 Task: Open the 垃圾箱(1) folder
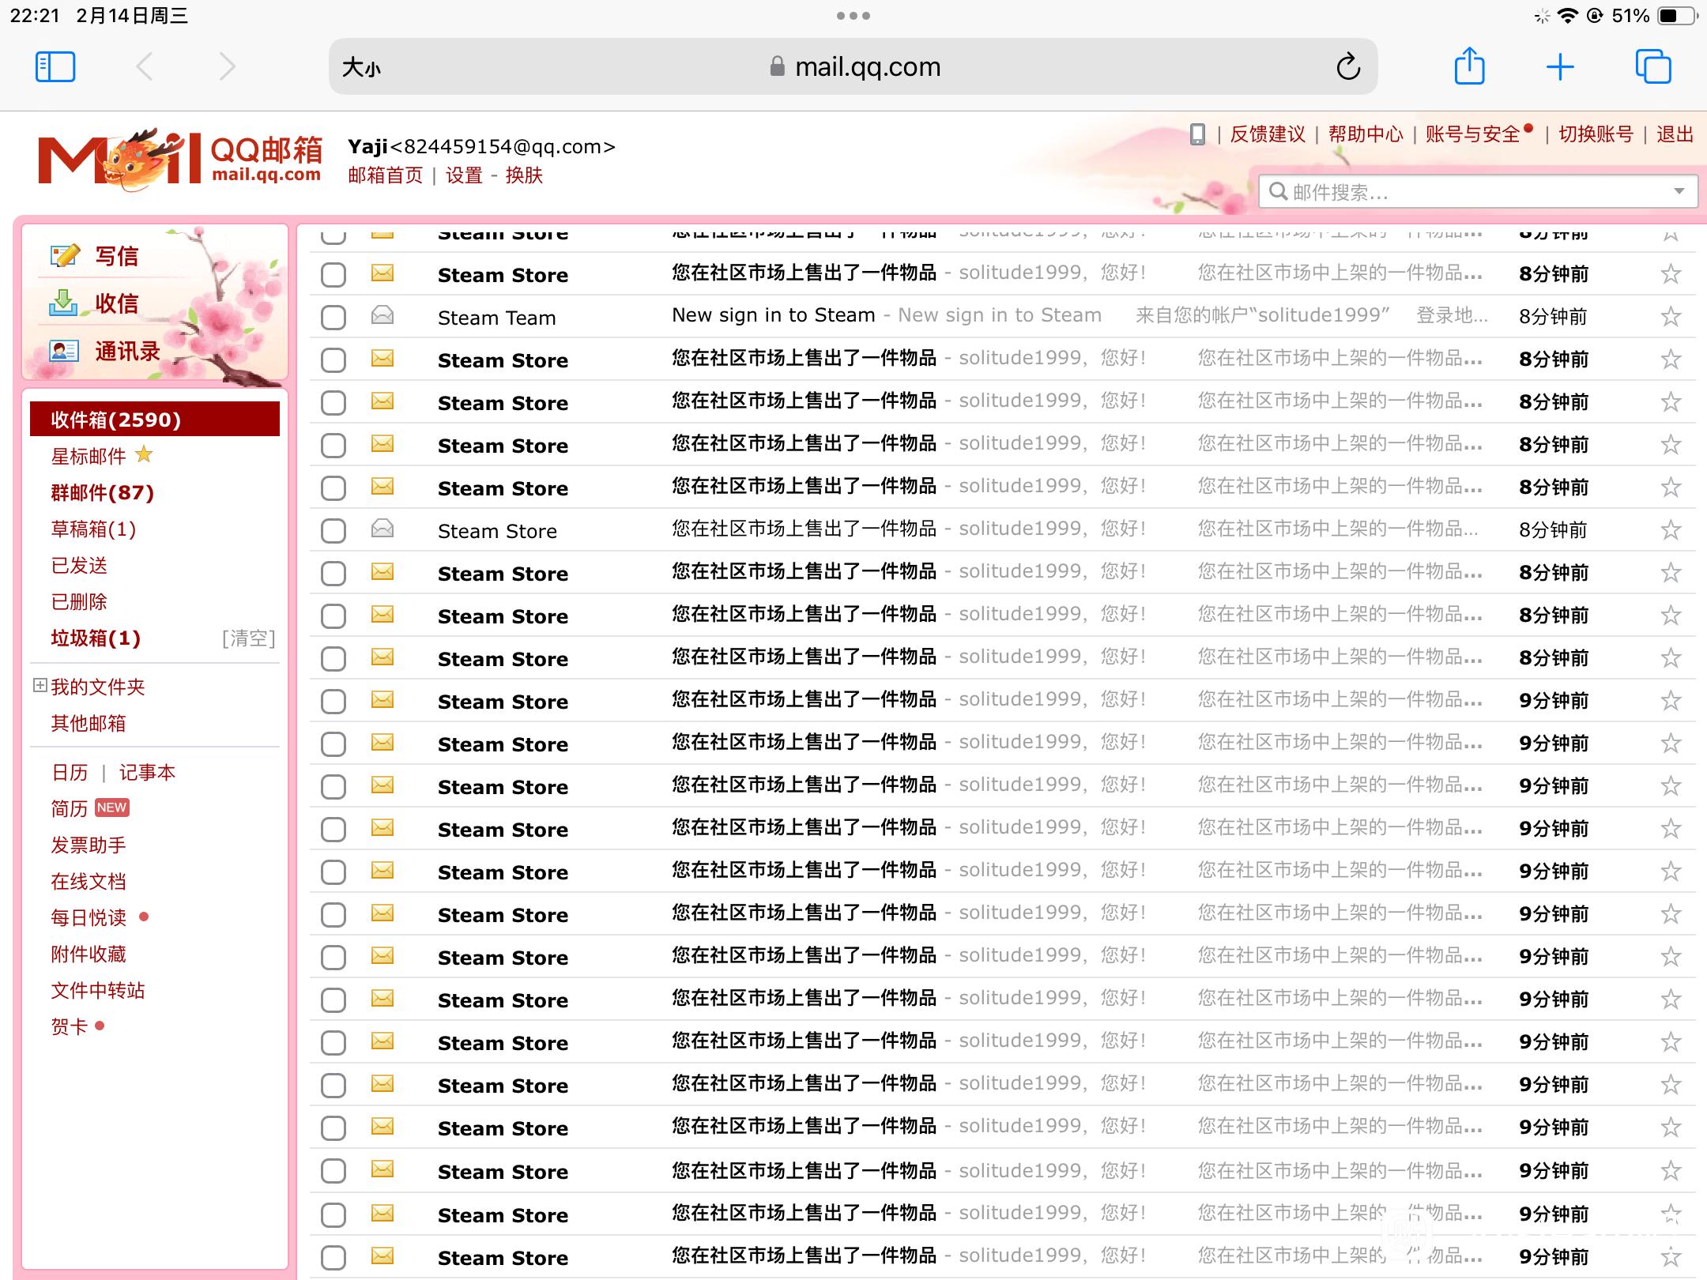96,638
